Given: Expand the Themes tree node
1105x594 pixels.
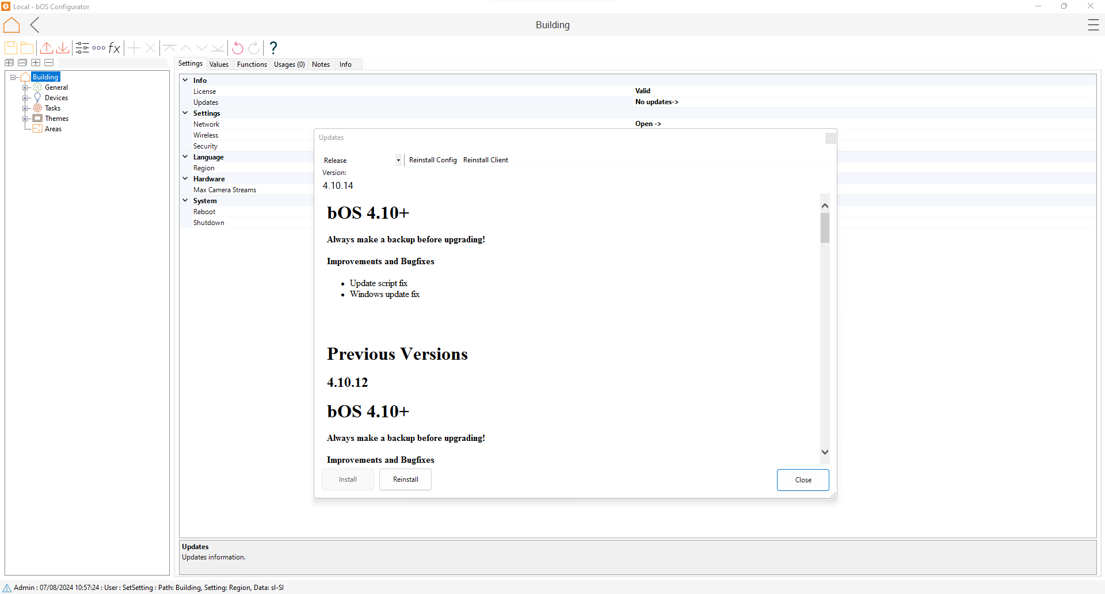Looking at the screenshot, I should [x=25, y=119].
